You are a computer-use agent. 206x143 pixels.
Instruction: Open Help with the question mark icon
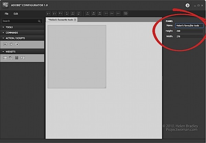(187, 5)
